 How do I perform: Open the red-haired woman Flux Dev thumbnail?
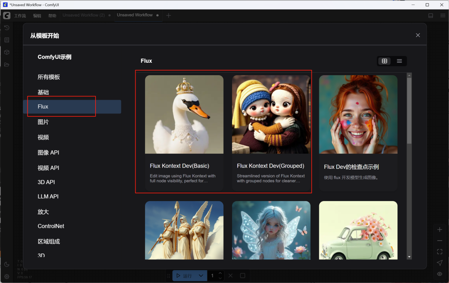coord(358,114)
